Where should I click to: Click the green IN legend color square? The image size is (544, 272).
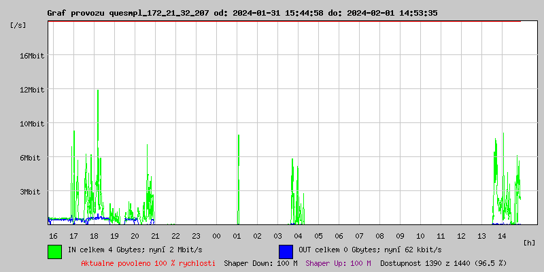(x=54, y=251)
